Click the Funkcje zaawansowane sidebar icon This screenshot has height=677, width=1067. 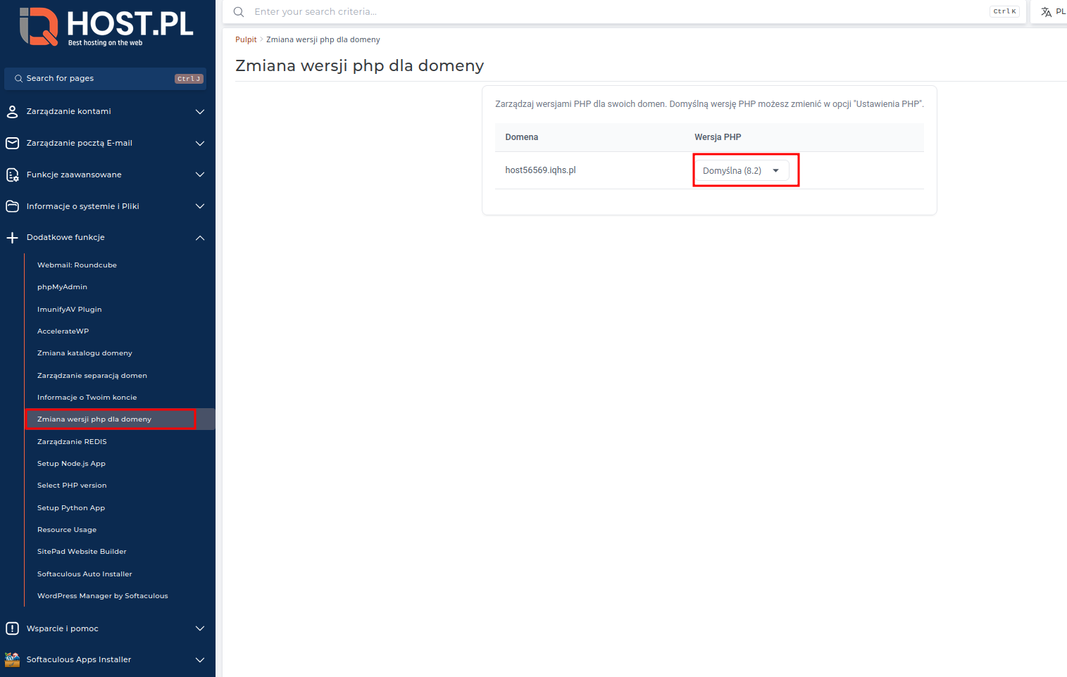point(12,175)
